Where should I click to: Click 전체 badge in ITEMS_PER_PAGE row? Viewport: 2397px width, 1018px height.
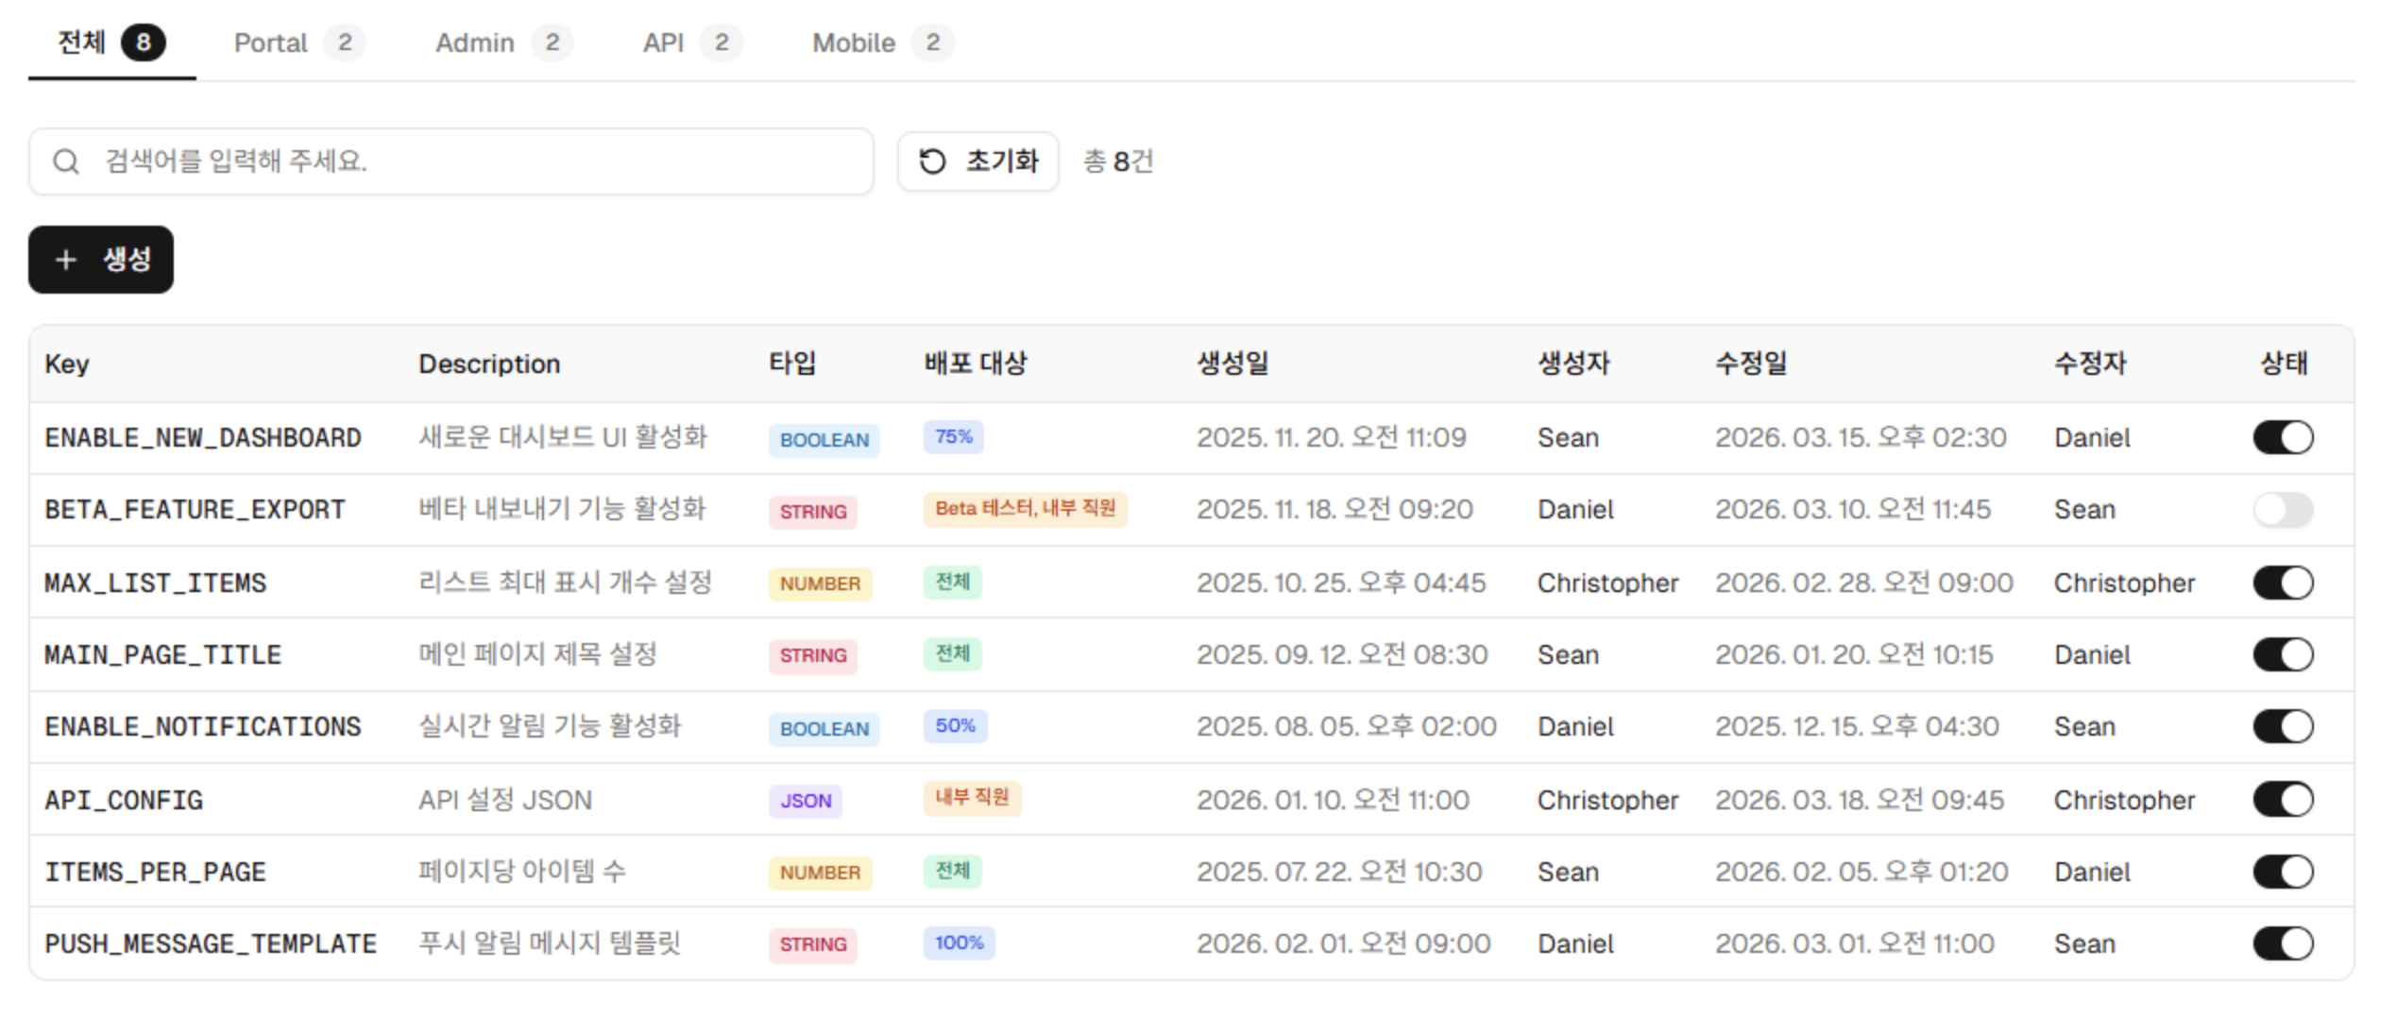point(952,872)
